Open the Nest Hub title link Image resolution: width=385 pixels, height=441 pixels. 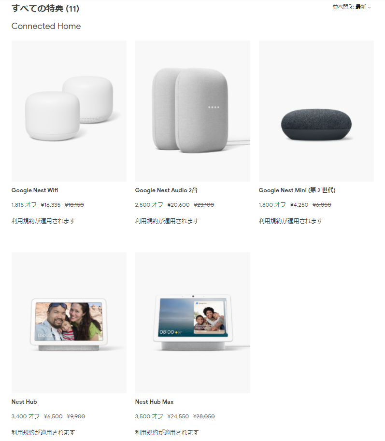coord(24,401)
